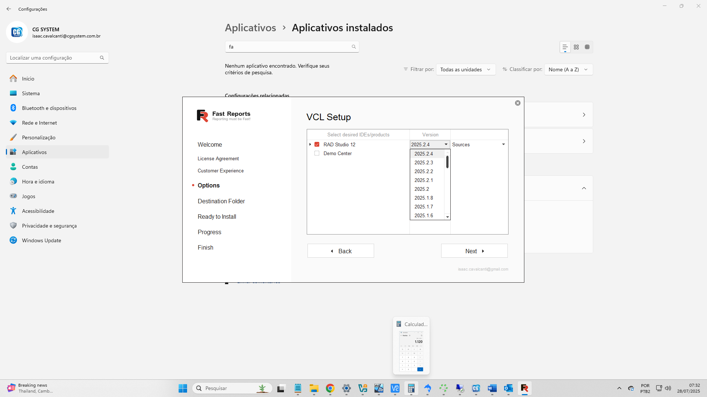707x397 pixels.
Task: Close the Fast Reports setup dialog
Action: (x=517, y=103)
